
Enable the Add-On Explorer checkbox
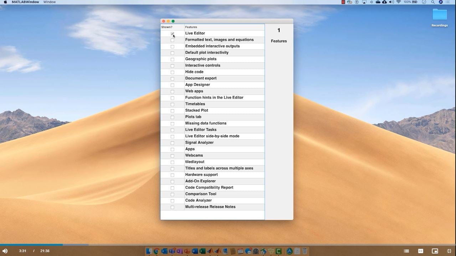(x=172, y=181)
